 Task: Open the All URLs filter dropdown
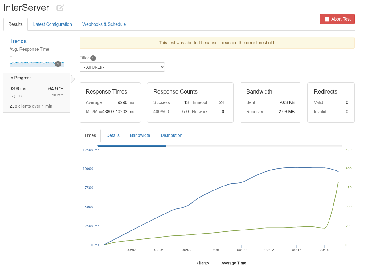click(122, 67)
